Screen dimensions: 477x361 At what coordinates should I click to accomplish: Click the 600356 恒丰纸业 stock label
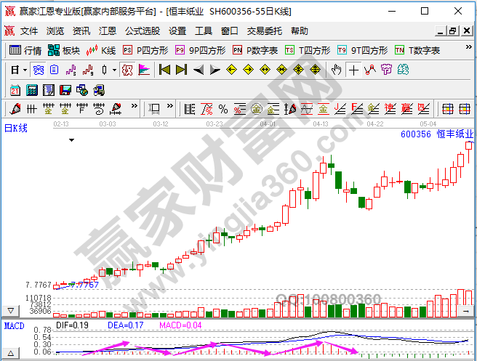point(436,134)
